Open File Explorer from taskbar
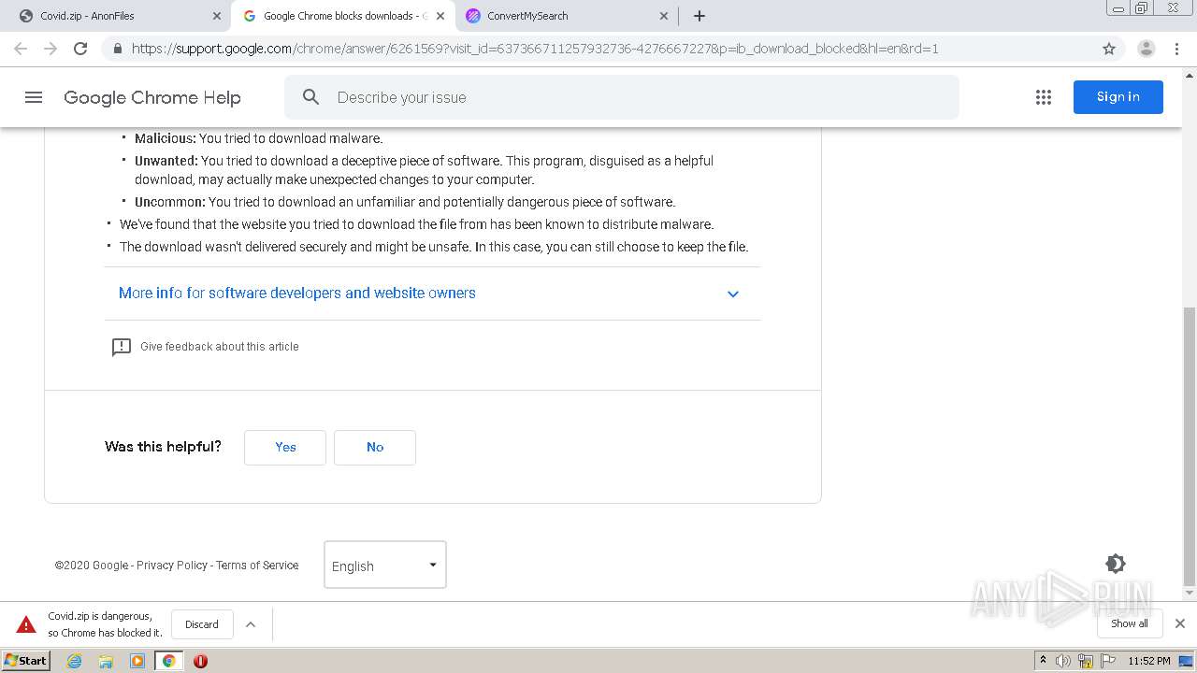The image size is (1197, 673). (x=106, y=661)
